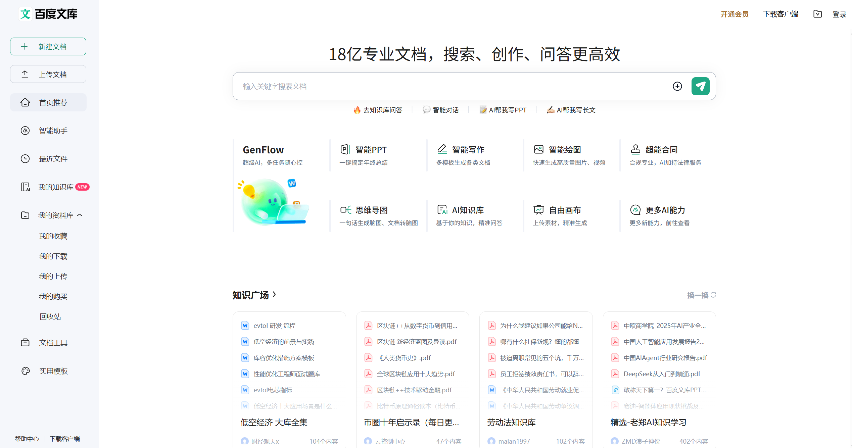The height and width of the screenshot is (448, 852).
Task: Open document 库容优化措施方案模板
Action: pyautogui.click(x=284, y=358)
